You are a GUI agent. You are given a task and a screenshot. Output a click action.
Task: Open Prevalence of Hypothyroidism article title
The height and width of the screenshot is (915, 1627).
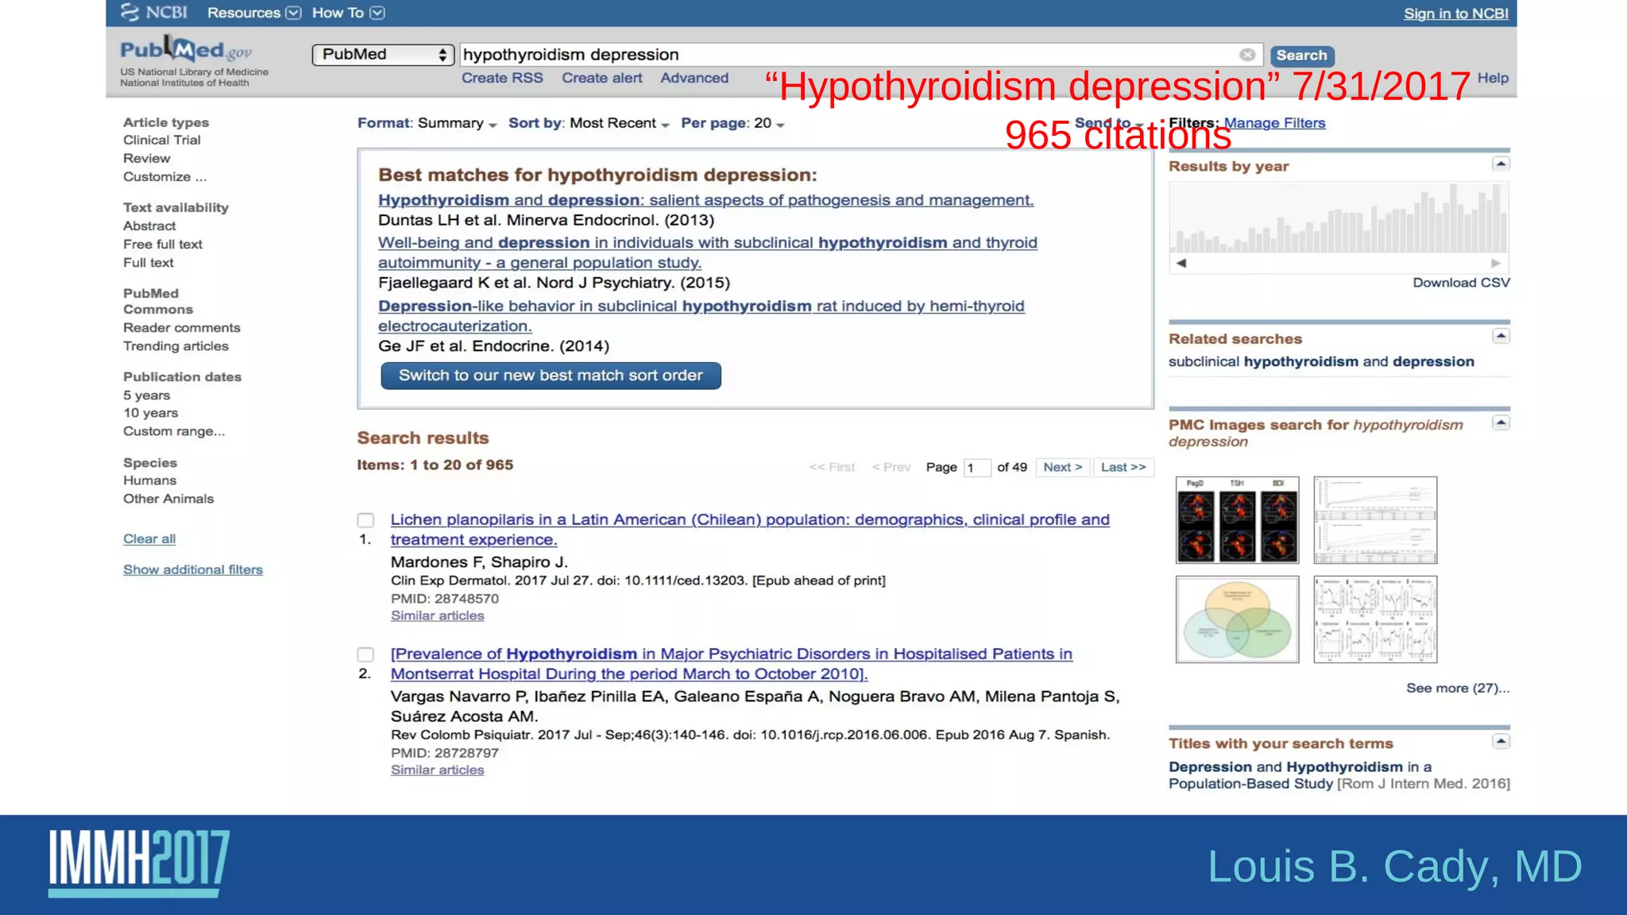(x=731, y=664)
